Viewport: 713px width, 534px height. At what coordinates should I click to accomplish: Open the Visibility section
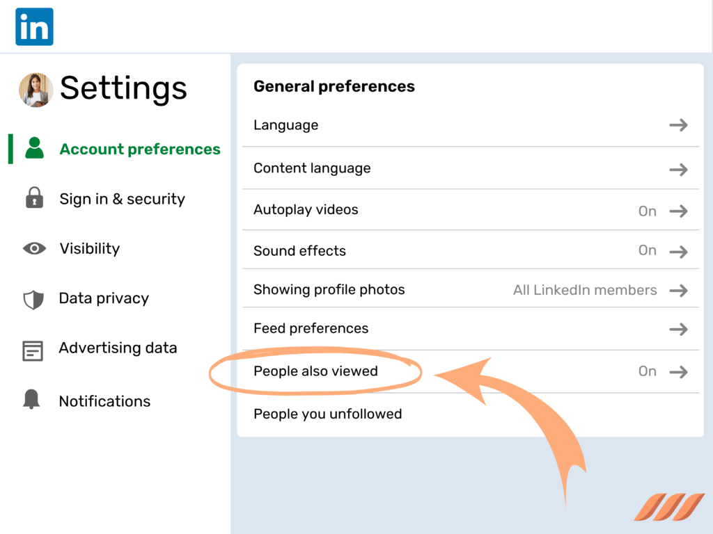click(x=88, y=248)
